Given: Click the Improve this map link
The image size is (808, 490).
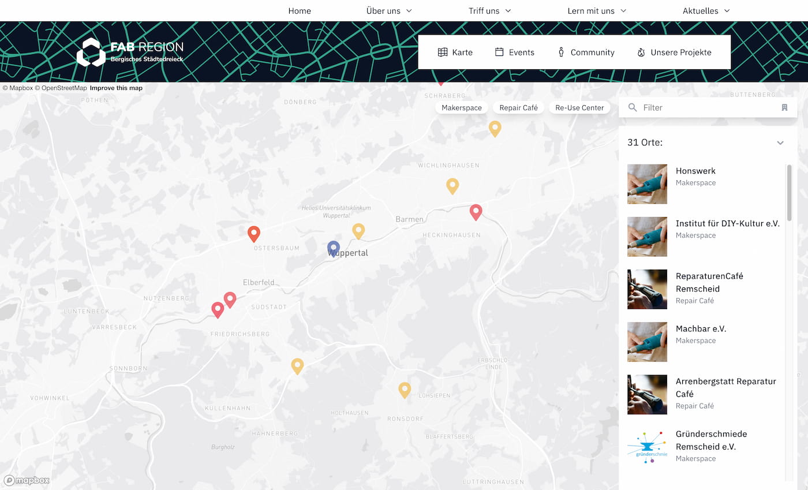Looking at the screenshot, I should [x=116, y=88].
